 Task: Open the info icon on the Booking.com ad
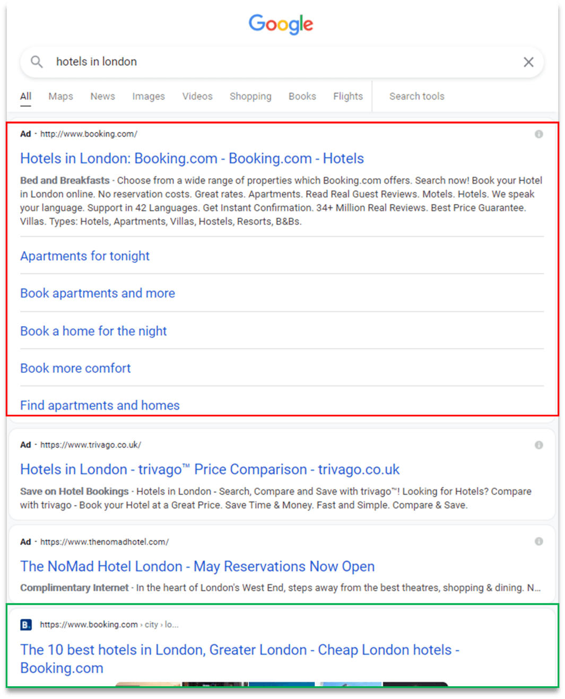pos(538,133)
